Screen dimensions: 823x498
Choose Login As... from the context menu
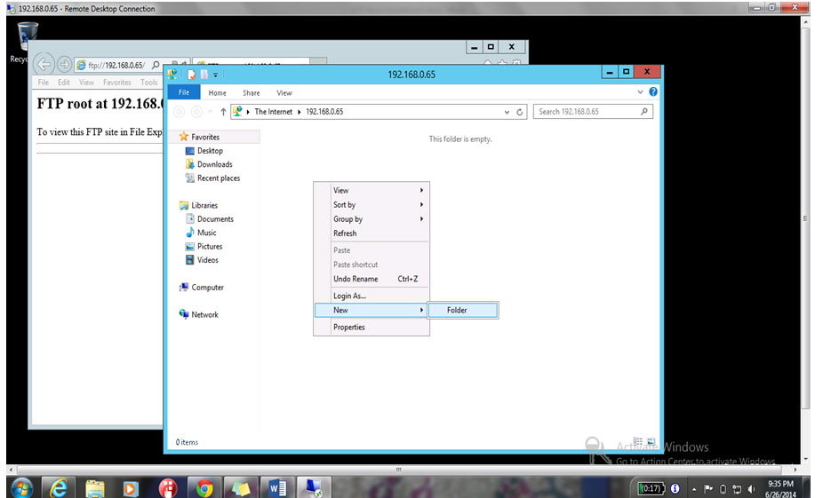click(x=372, y=296)
